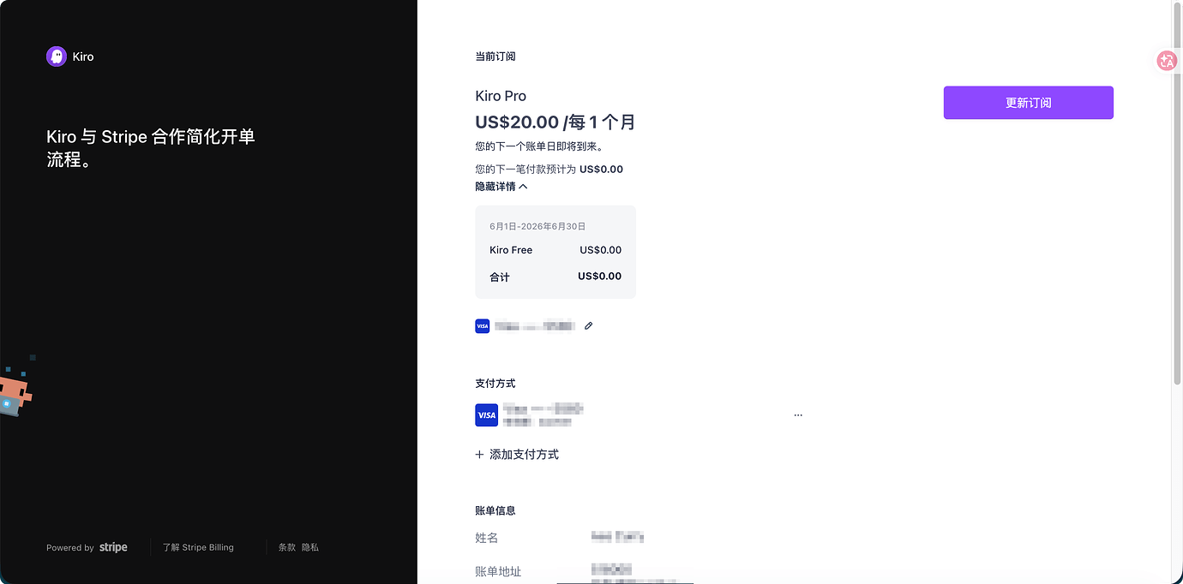Click the Visa logo under 支付方式
1183x584 pixels.
tap(486, 415)
